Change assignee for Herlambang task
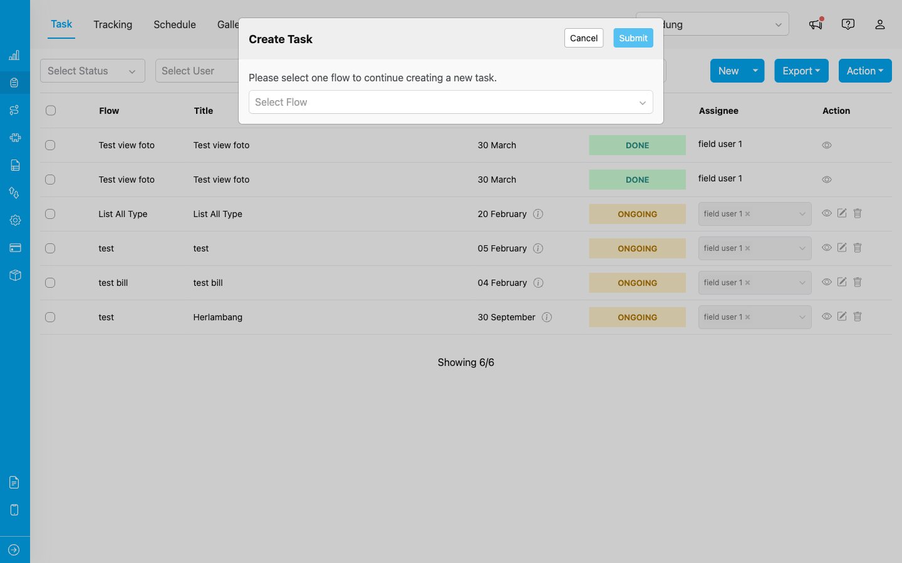This screenshot has width=902, height=563. (x=755, y=317)
